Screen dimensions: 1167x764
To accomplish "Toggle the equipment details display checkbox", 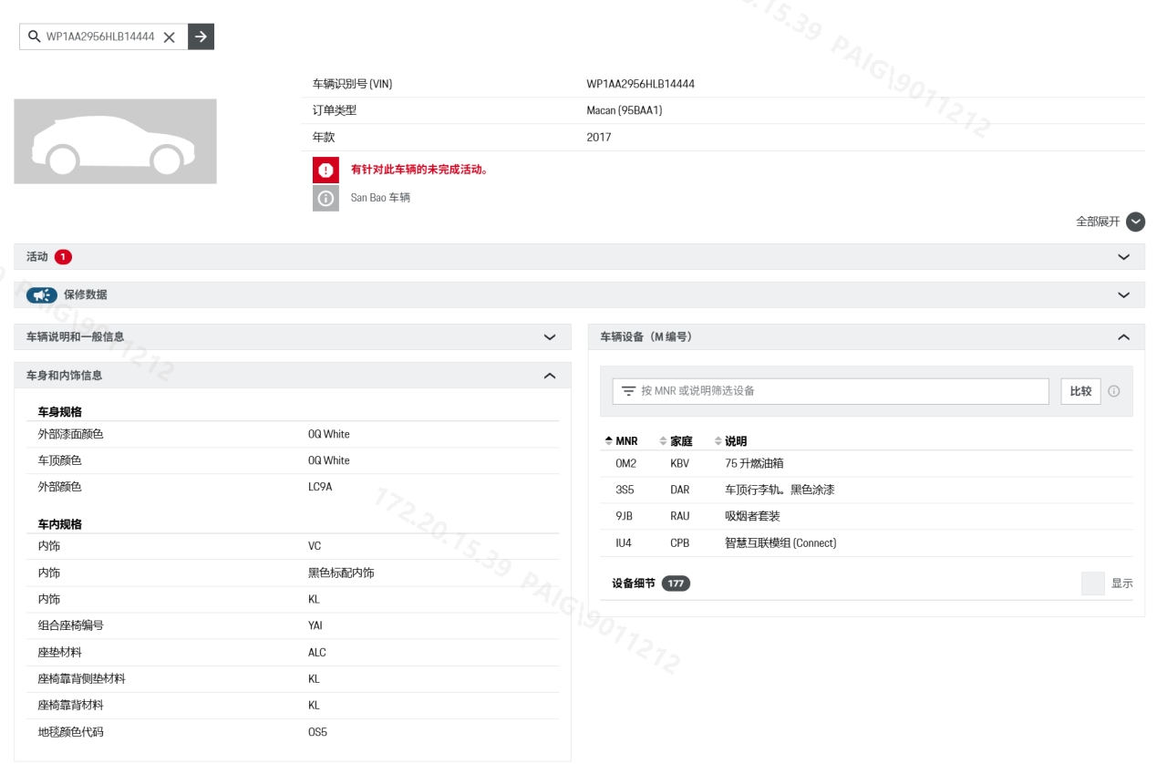I will click(x=1092, y=583).
